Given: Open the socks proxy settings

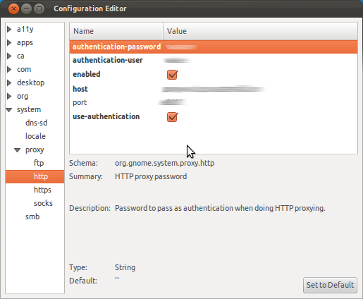Looking at the screenshot, I should 43,203.
